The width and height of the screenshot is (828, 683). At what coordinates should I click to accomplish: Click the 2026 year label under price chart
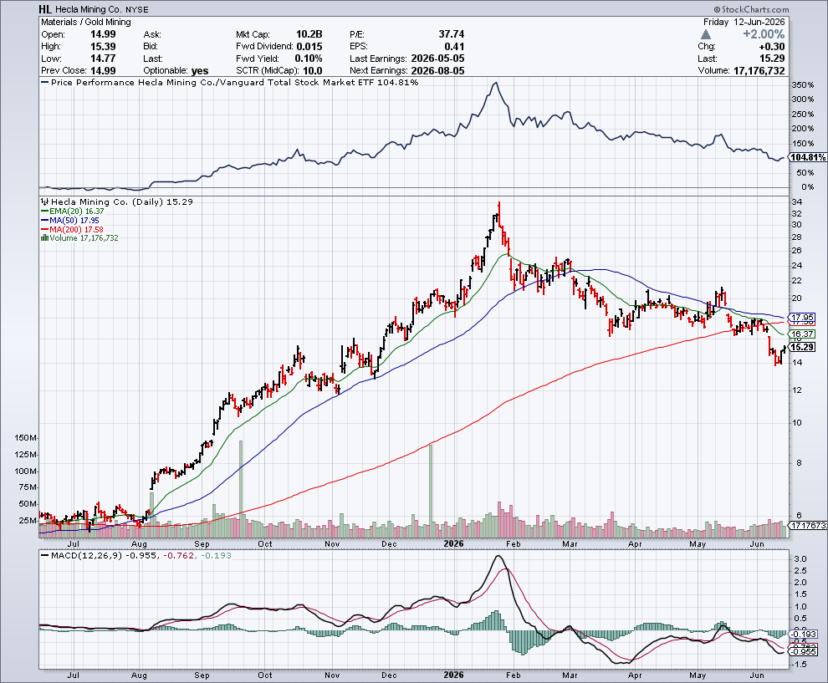coord(453,543)
